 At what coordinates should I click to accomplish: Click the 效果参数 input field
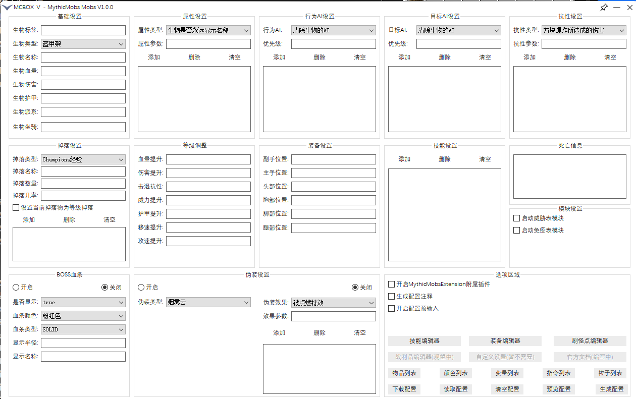click(x=334, y=316)
